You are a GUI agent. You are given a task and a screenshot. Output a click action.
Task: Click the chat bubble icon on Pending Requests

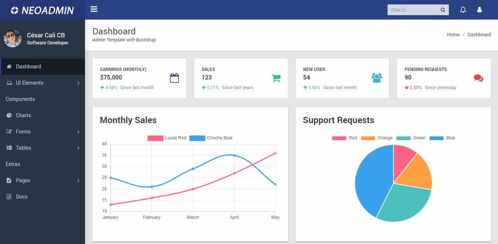click(478, 78)
